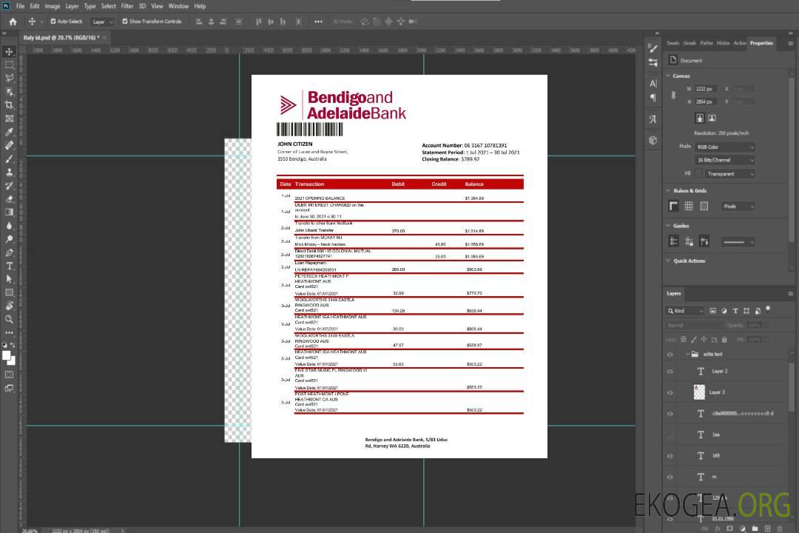The height and width of the screenshot is (533, 799).
Task: Open the Image menu
Action: (x=53, y=6)
